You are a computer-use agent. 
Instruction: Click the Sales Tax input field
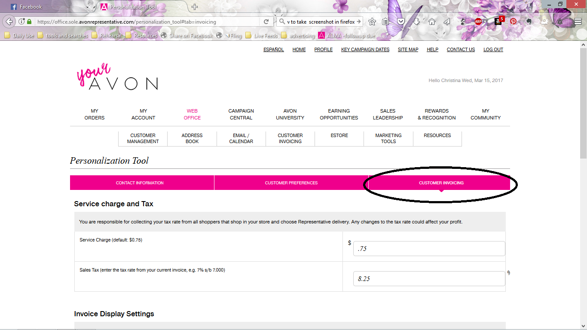click(x=429, y=278)
